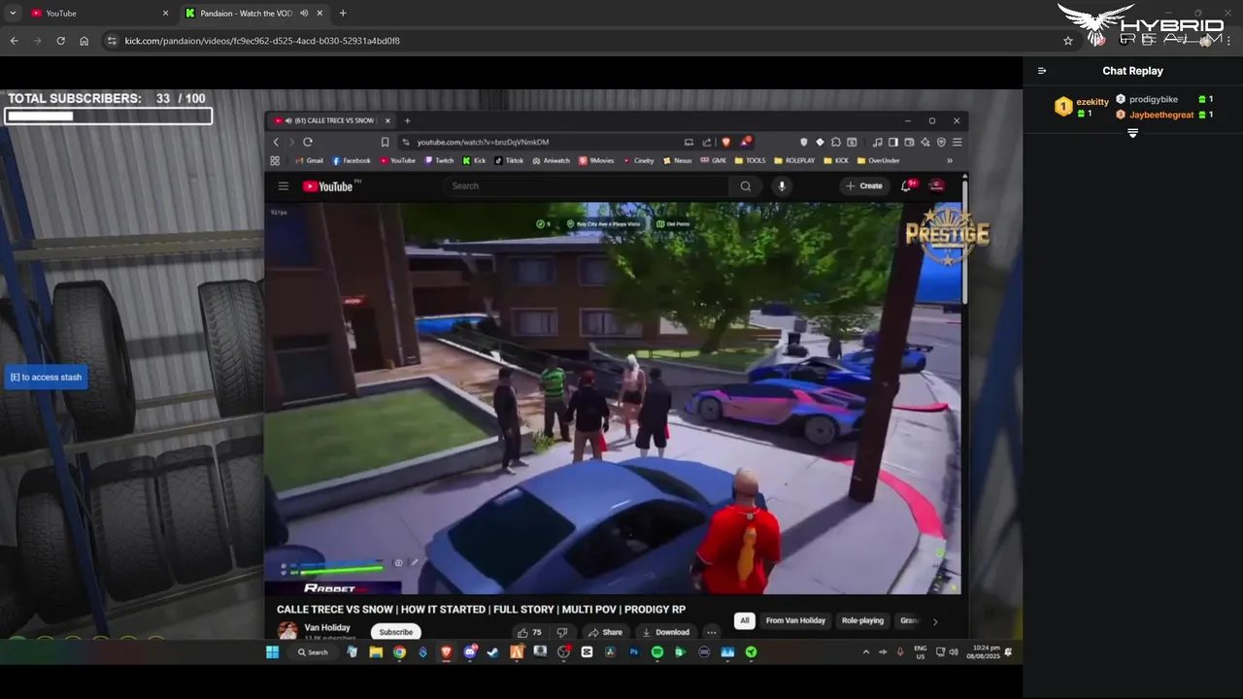
Task: Click the inner browser bookmark icon
Action: [x=385, y=142]
